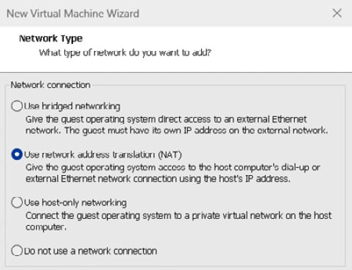This screenshot has width=352, height=270.
Task: Click the "Use host-only networking" label text
Action: [75, 203]
